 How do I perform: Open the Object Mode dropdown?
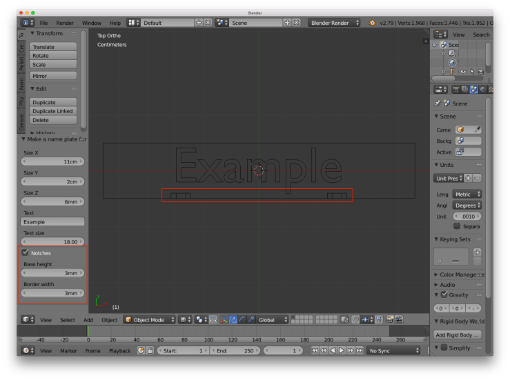click(x=150, y=319)
